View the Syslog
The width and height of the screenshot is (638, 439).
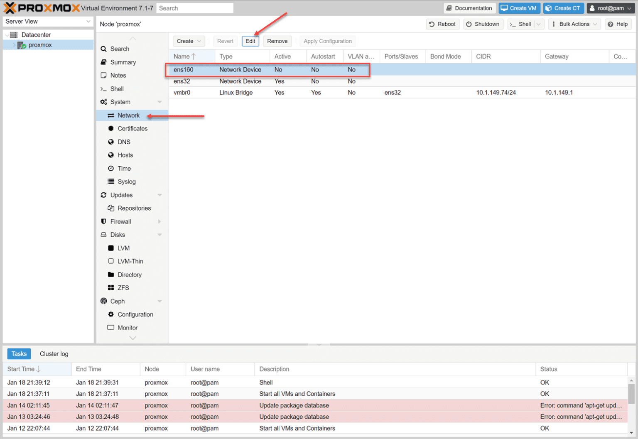pos(127,181)
